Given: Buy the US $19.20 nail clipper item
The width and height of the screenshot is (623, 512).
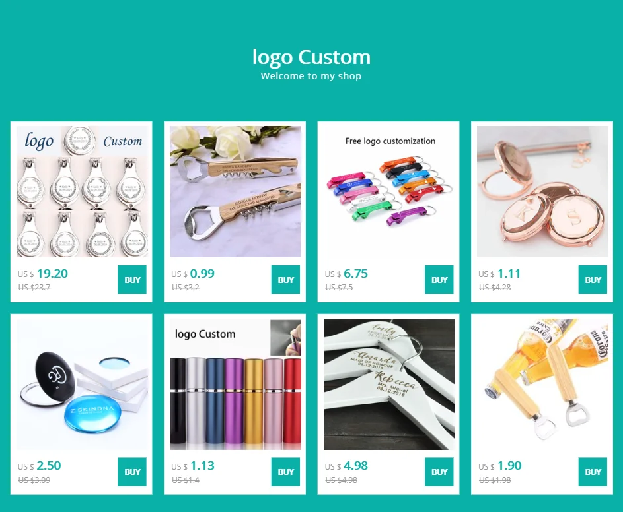Looking at the screenshot, I should (132, 279).
